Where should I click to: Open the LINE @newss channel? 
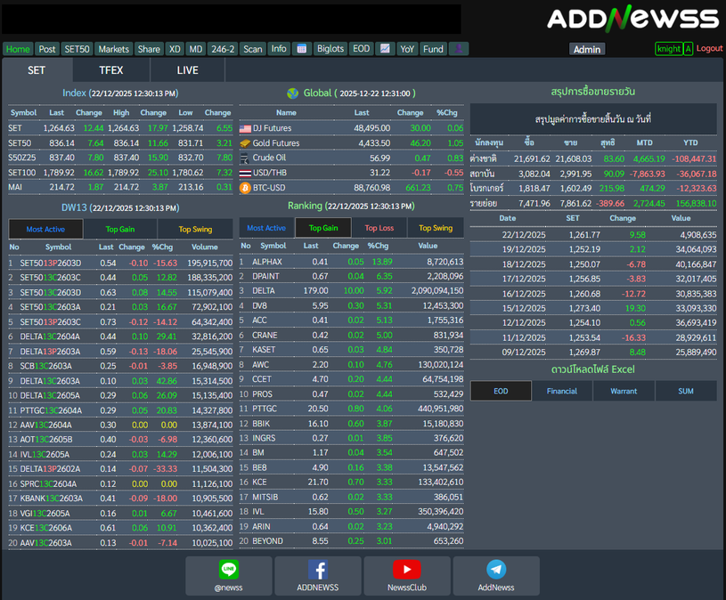(229, 575)
